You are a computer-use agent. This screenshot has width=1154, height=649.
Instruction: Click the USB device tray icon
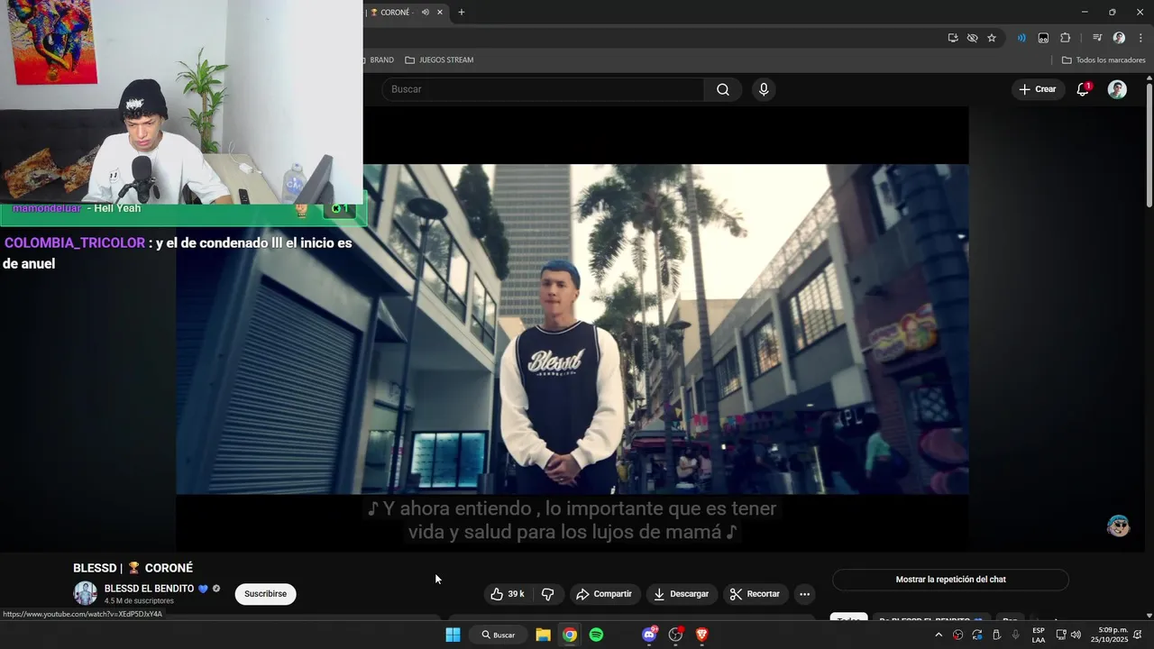click(x=996, y=635)
